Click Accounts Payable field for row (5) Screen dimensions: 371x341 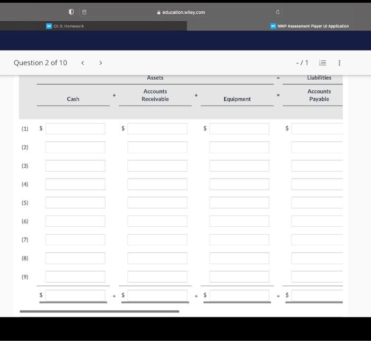[x=317, y=203]
